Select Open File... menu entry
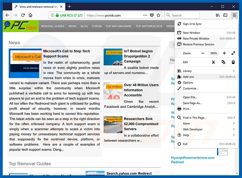Screen dimensions: 242x178 coord(206,97)
